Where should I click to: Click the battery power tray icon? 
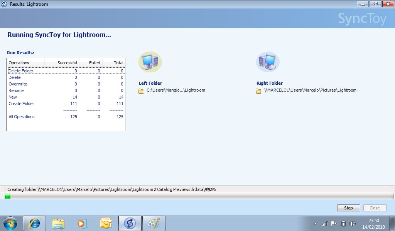pyautogui.click(x=343, y=223)
